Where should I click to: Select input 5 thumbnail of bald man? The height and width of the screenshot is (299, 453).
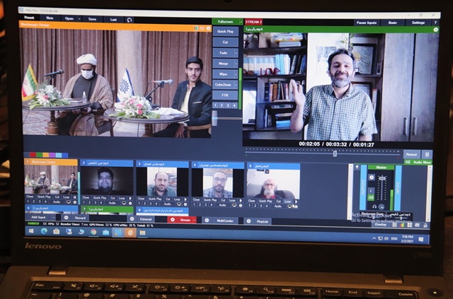coord(273,182)
